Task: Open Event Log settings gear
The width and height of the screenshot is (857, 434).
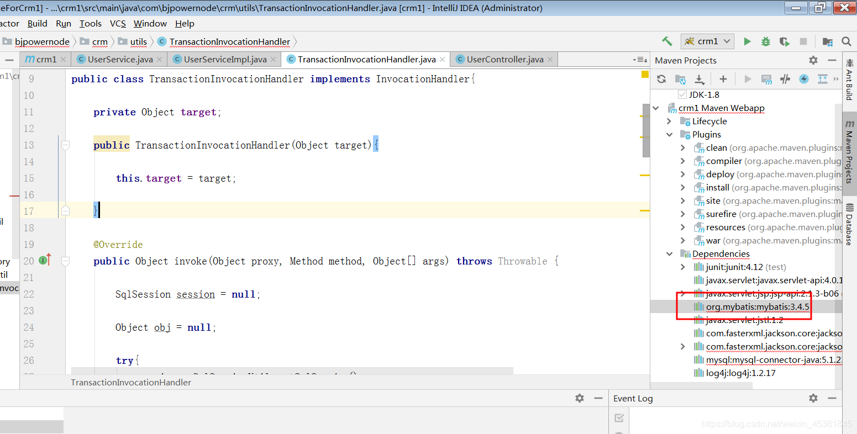Action: [813, 398]
